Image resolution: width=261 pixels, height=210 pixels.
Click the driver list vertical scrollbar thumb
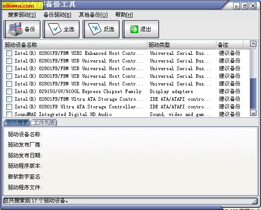[x=253, y=94]
